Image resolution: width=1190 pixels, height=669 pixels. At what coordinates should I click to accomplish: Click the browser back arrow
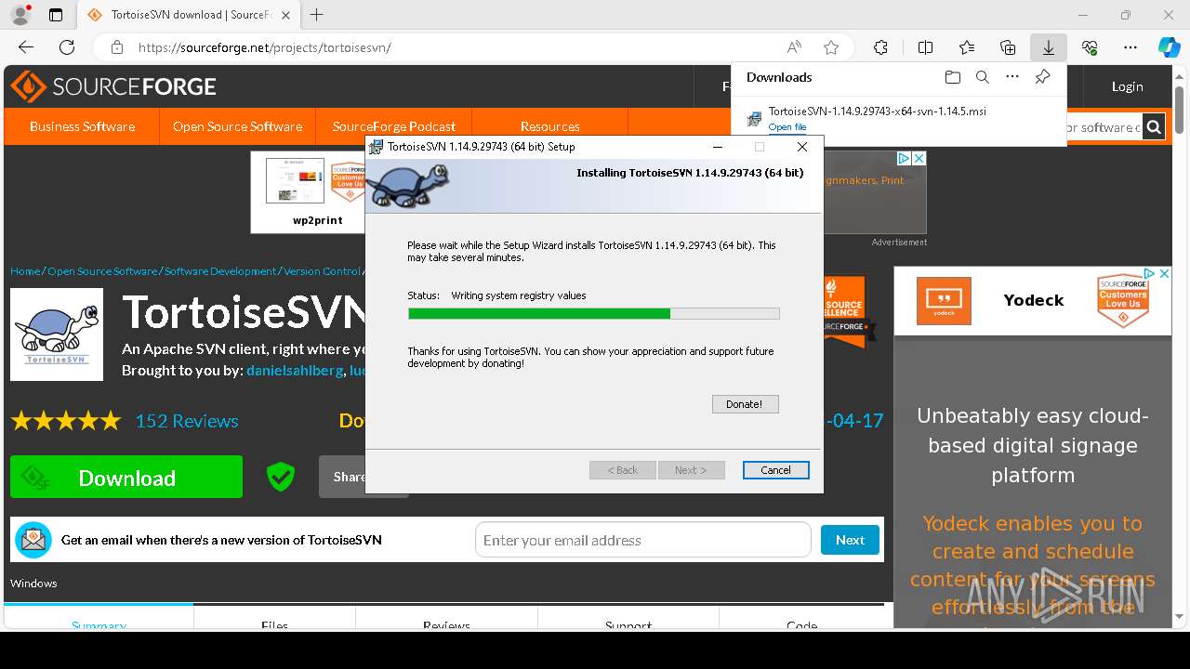26,47
